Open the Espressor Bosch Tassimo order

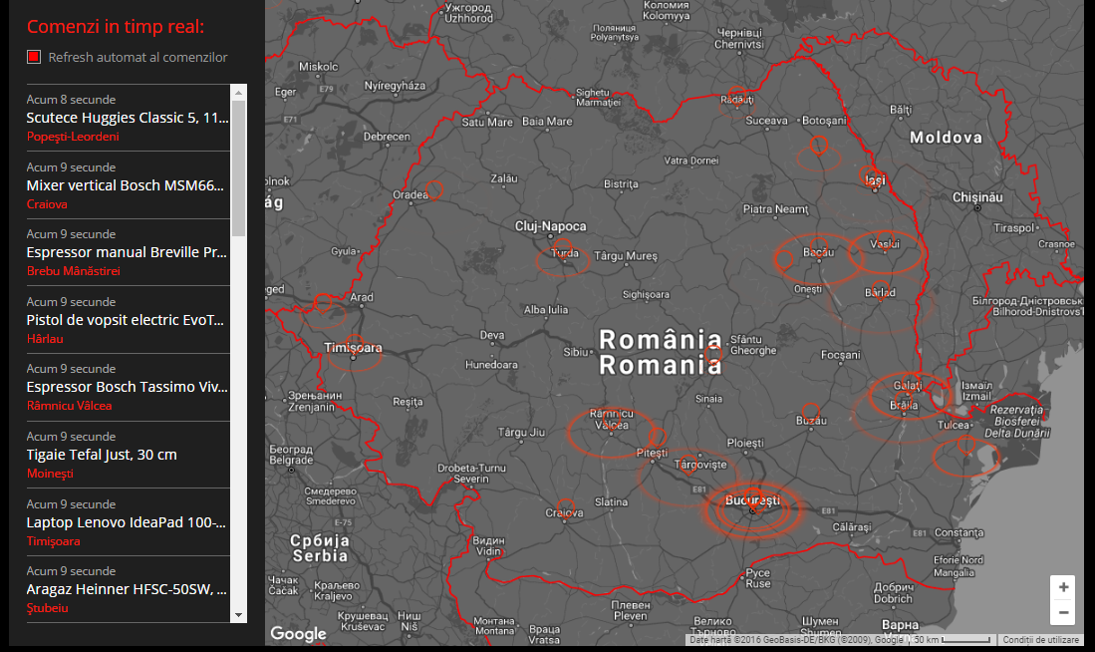tap(128, 387)
